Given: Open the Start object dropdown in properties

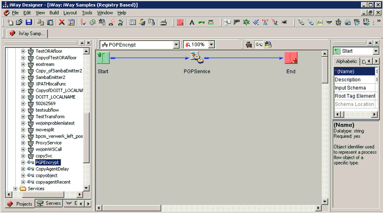Looking at the screenshot, I should (x=376, y=51).
